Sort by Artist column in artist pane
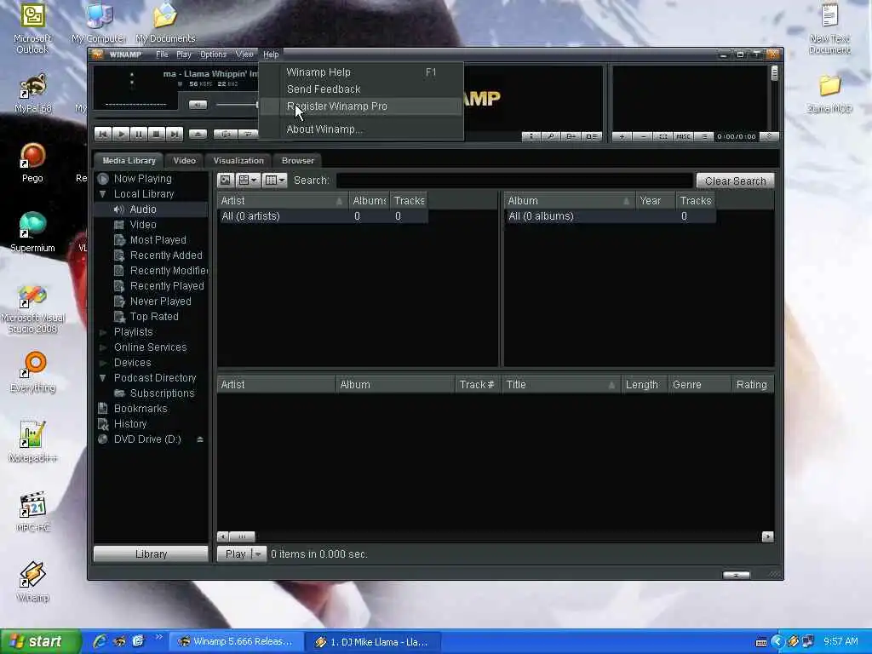The image size is (872, 654). (x=282, y=201)
